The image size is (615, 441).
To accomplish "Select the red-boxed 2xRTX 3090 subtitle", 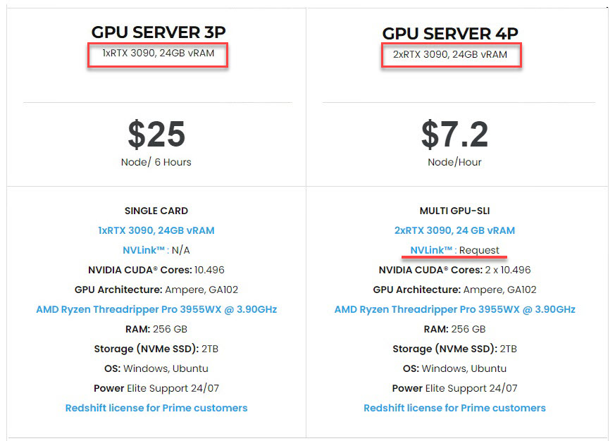I will [x=450, y=54].
